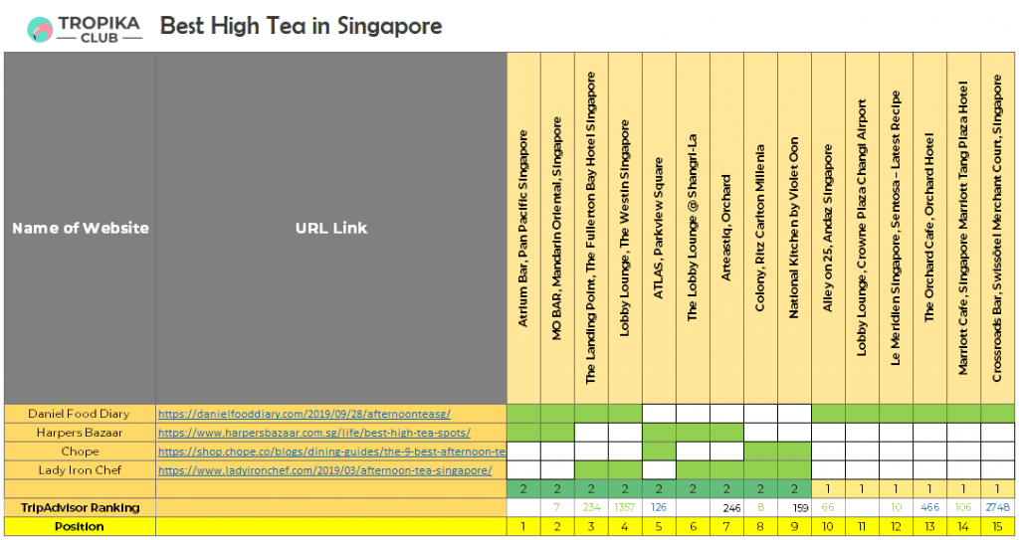
Task: Open the danielfooddiary.com afternoon tea link
Action: [x=305, y=414]
